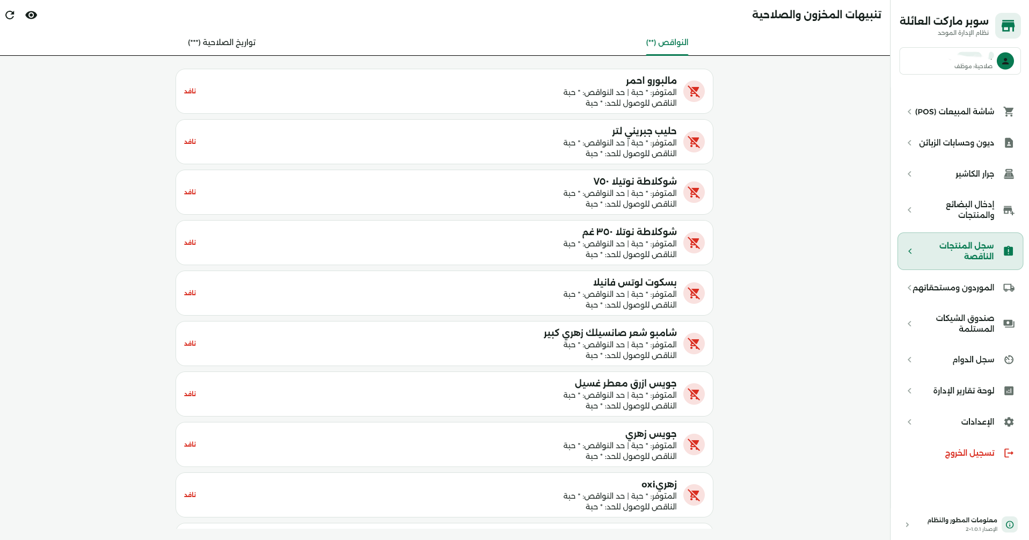Click the attendance log clock icon
Viewport: 1029px width, 540px height.
[x=1009, y=360]
